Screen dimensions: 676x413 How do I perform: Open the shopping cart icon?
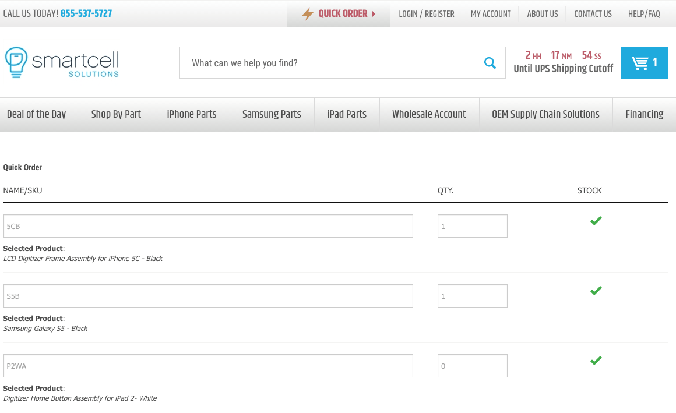(644, 62)
